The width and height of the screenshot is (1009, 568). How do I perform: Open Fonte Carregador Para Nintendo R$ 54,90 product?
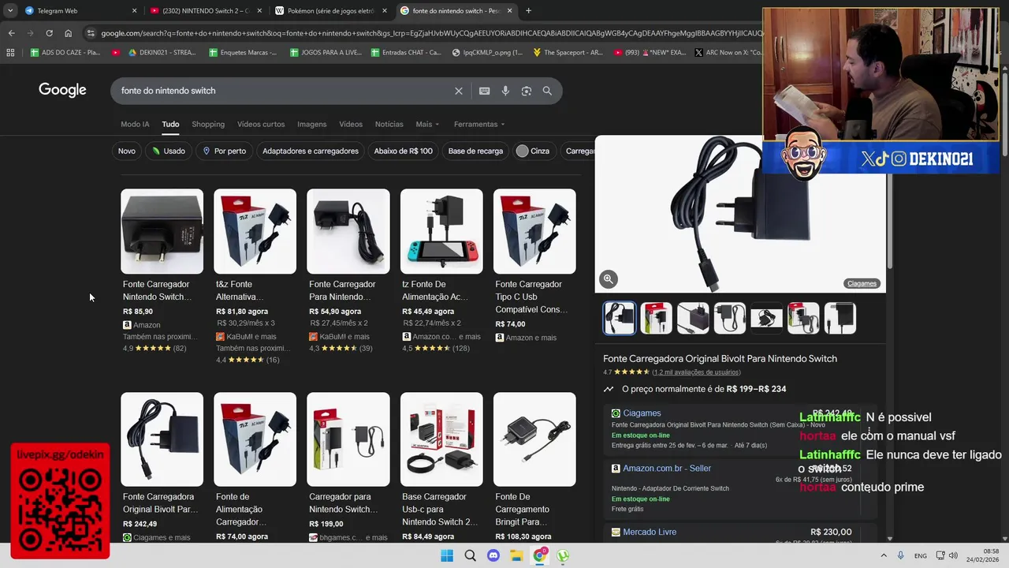pyautogui.click(x=348, y=270)
